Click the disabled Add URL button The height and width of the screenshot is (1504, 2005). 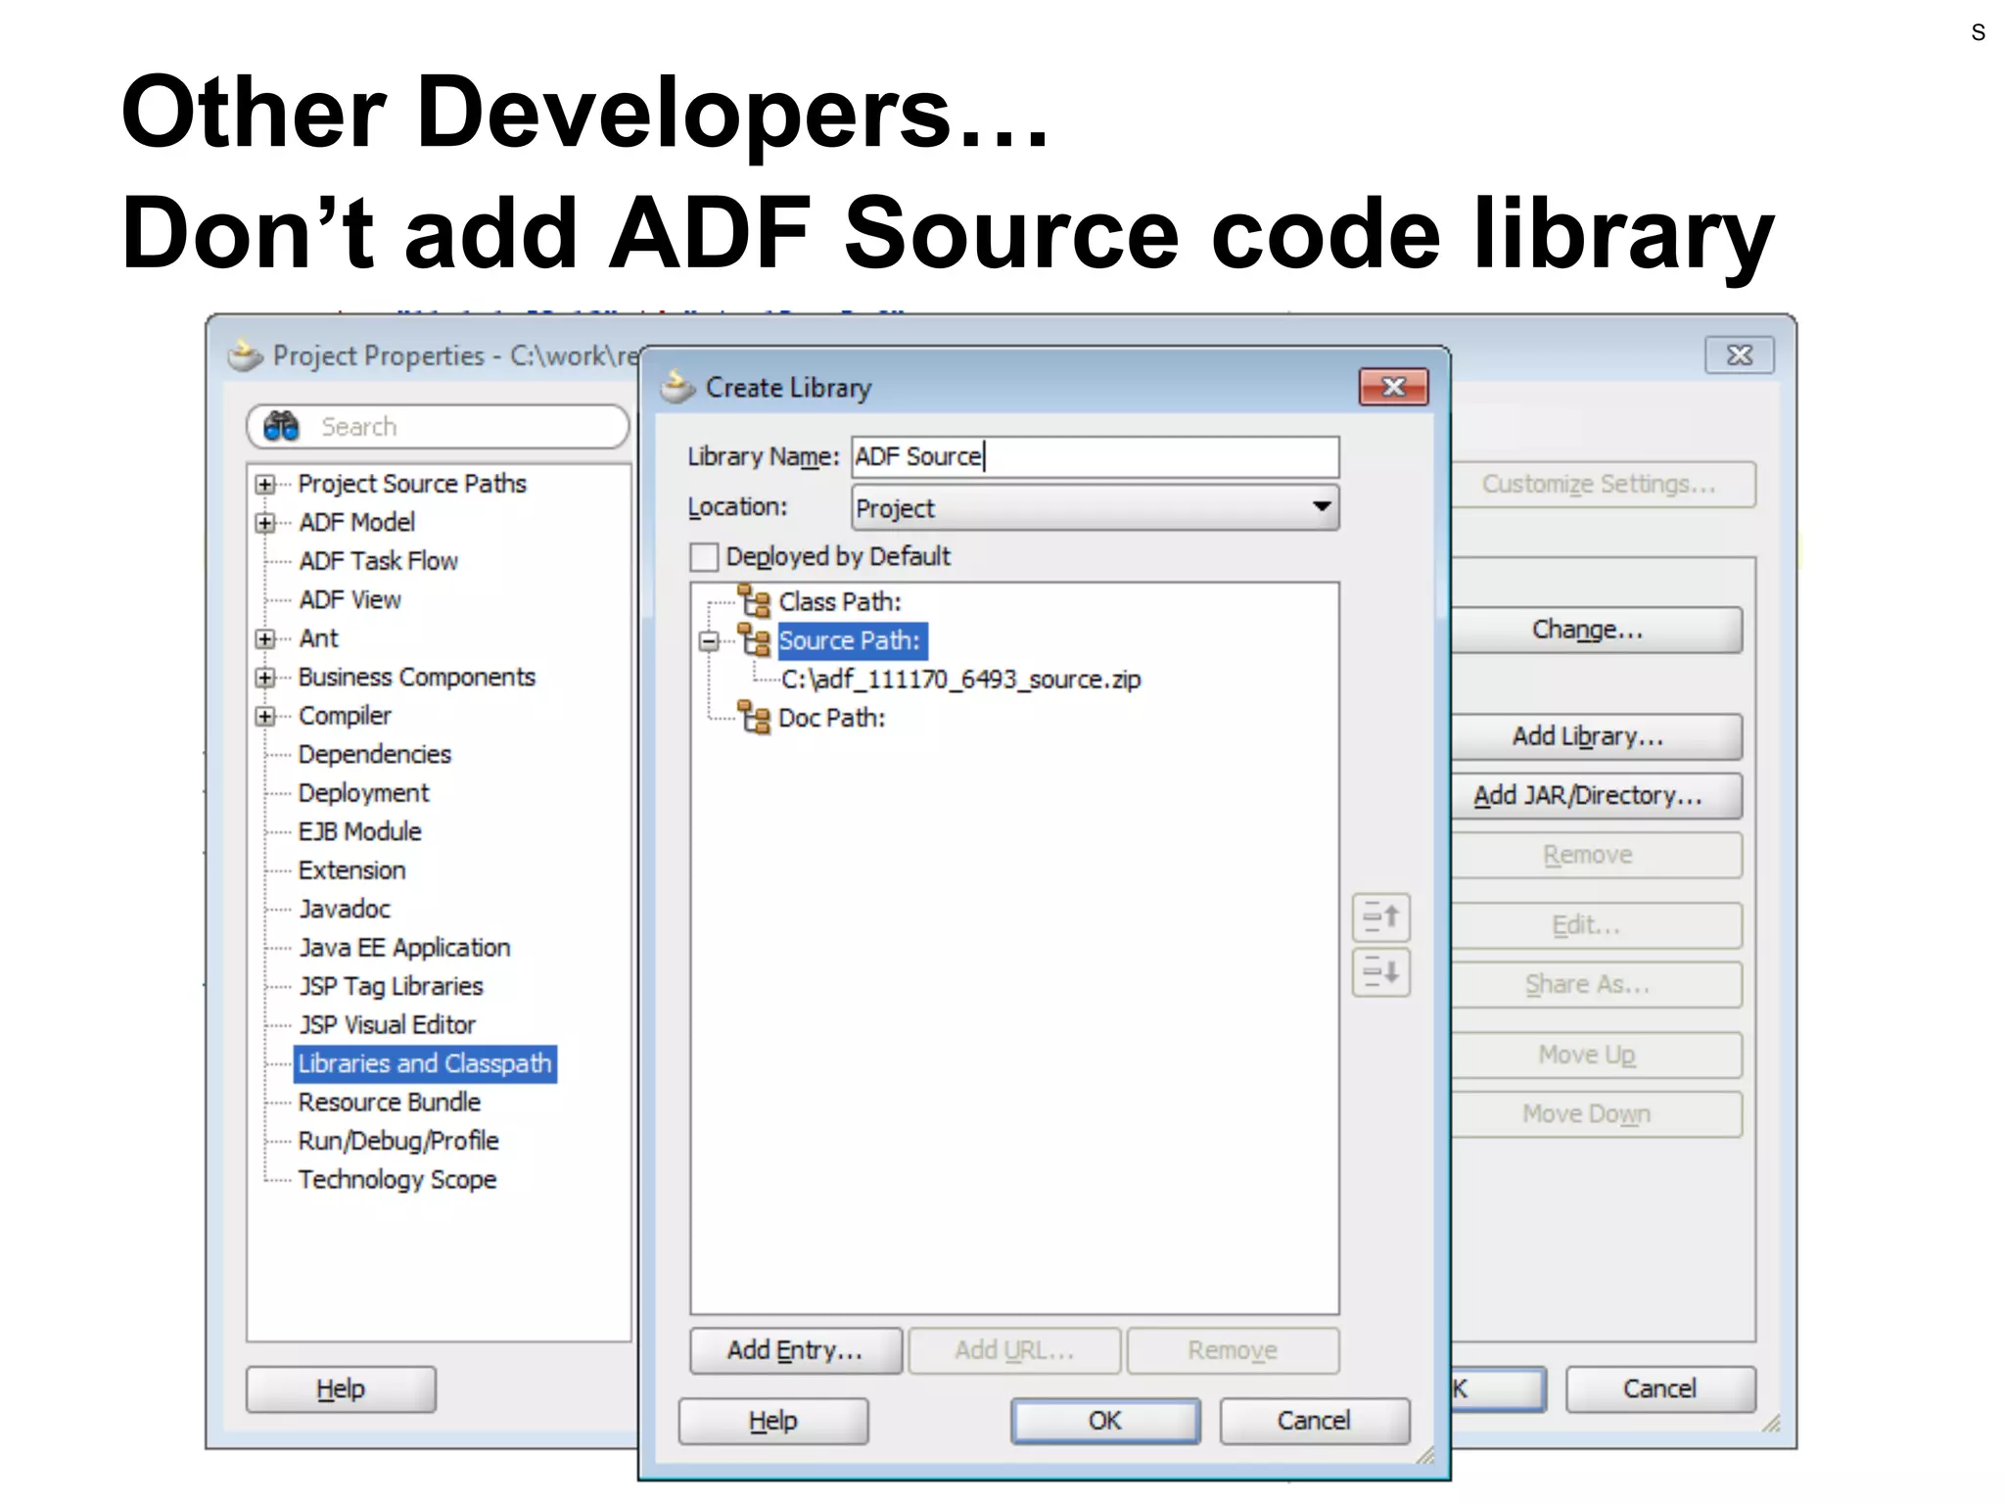1014,1350
